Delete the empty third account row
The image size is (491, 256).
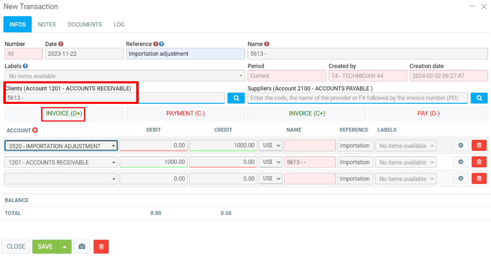[479, 178]
